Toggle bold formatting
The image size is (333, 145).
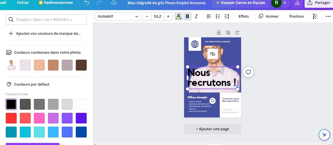(187, 16)
